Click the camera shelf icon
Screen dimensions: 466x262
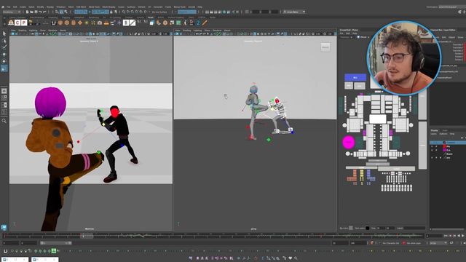(x=100, y=23)
